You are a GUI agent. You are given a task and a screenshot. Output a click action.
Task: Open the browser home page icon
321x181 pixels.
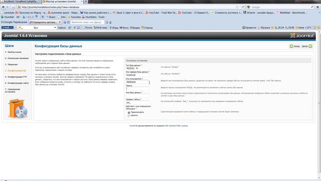click(x=317, y=7)
